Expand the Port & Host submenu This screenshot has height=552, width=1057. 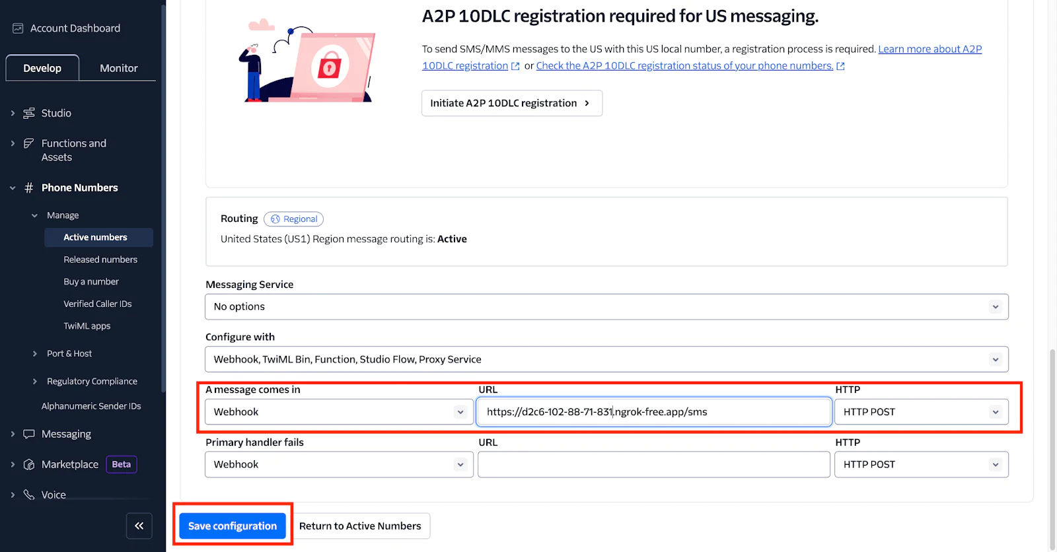click(34, 354)
